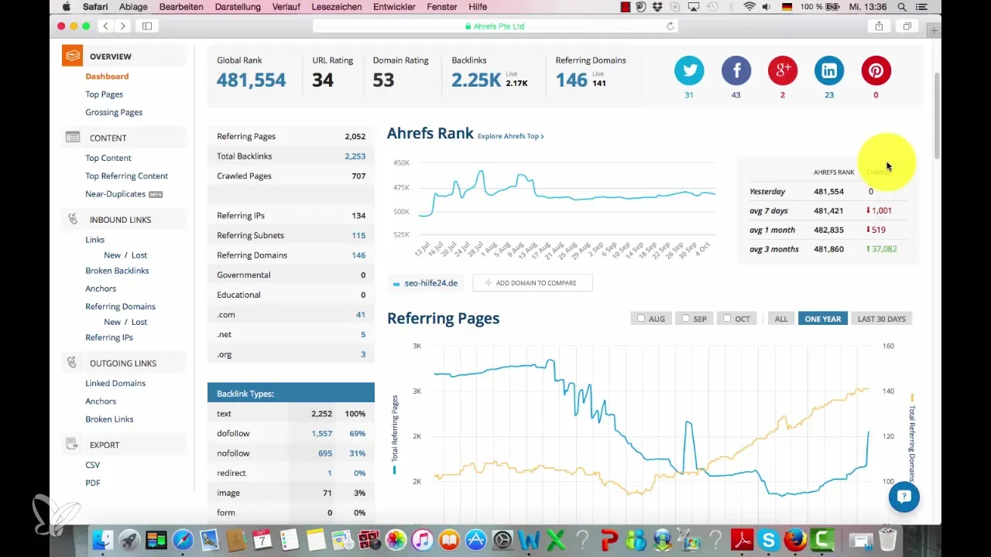Screen dimensions: 991x557
Task: Click the page vertical scrollbar
Action: [x=937, y=116]
